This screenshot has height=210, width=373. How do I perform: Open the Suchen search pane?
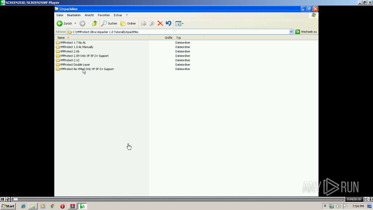109,23
